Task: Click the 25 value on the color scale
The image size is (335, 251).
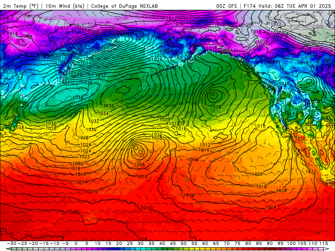Action: [x=130, y=243]
